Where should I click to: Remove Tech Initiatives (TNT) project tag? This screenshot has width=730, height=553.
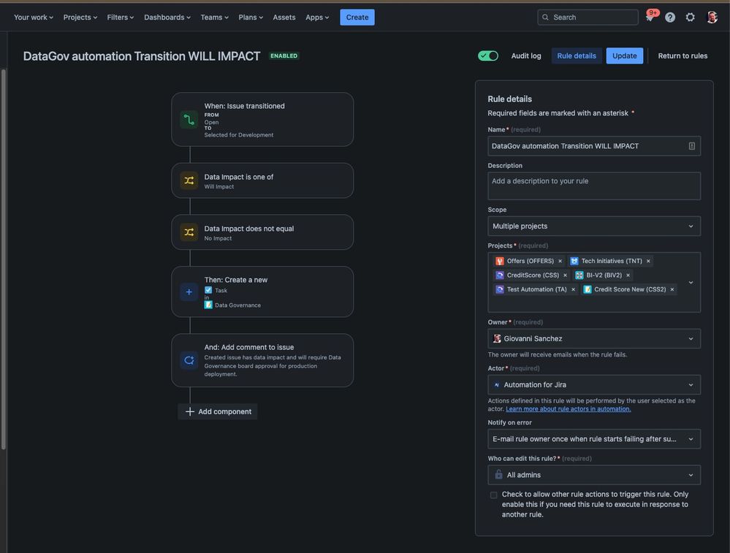[648, 261]
